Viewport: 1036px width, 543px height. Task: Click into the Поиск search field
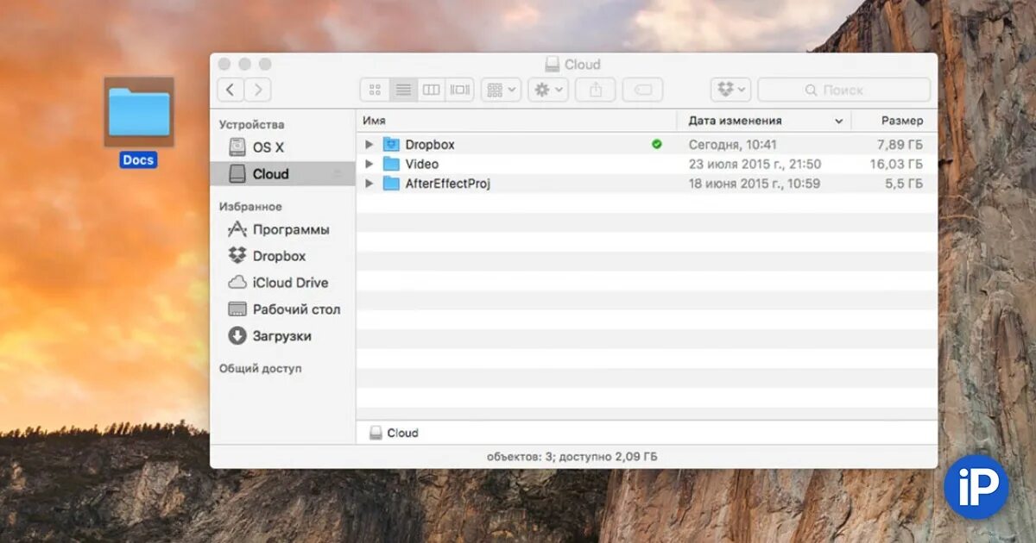point(844,90)
